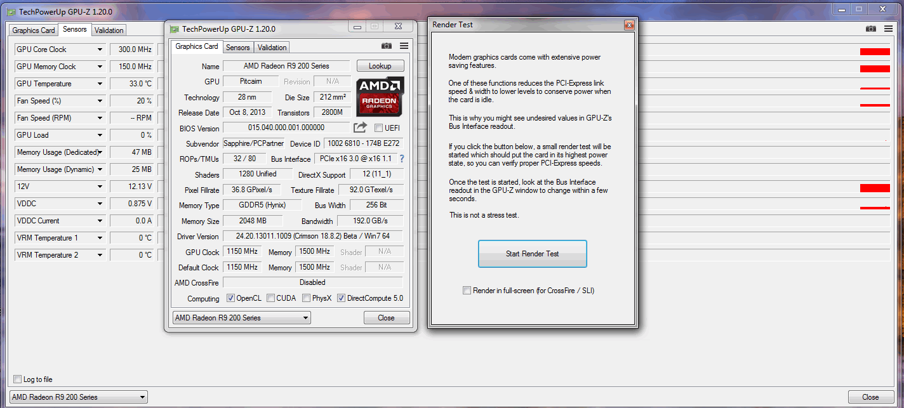Image resolution: width=904 pixels, height=408 pixels.
Task: Toggle the DirectCompute 5.0 checkbox
Action: pyautogui.click(x=341, y=298)
